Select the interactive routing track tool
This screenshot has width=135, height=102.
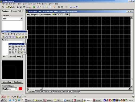3,34
